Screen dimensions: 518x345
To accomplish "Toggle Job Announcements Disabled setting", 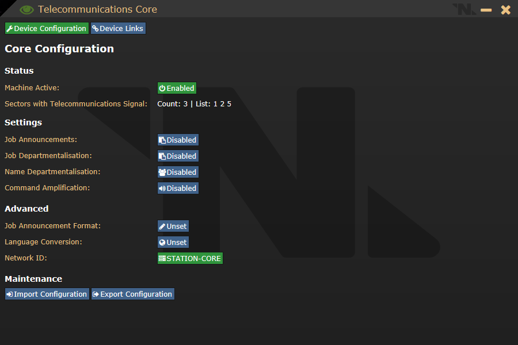I will click(x=178, y=140).
